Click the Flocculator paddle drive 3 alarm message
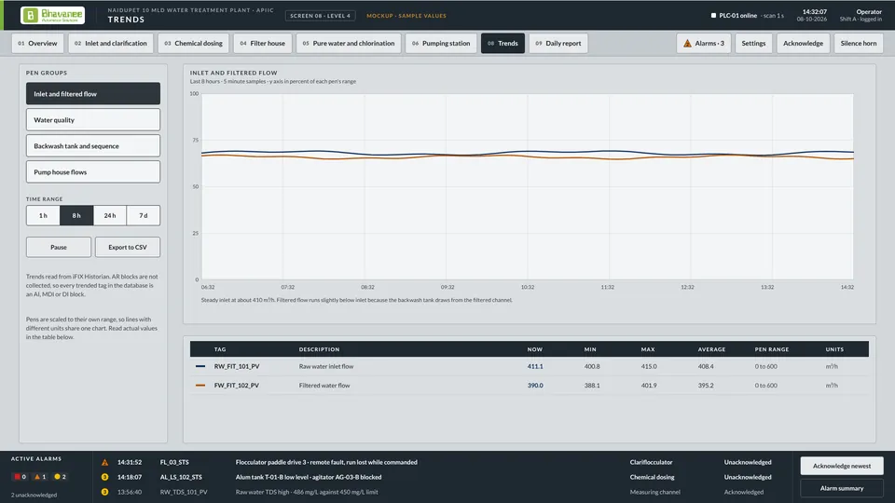The height and width of the screenshot is (503, 895). coord(326,463)
